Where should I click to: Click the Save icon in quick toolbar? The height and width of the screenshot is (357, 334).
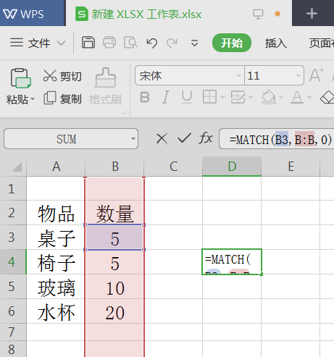click(x=88, y=43)
